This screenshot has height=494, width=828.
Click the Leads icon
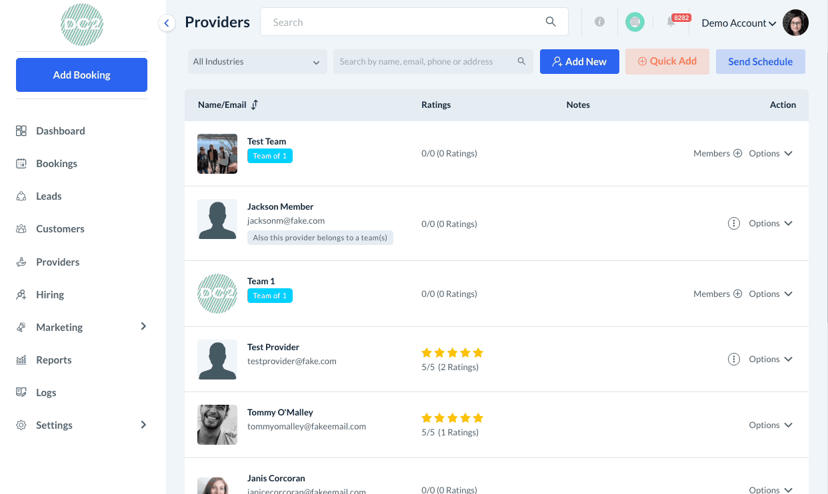[21, 196]
